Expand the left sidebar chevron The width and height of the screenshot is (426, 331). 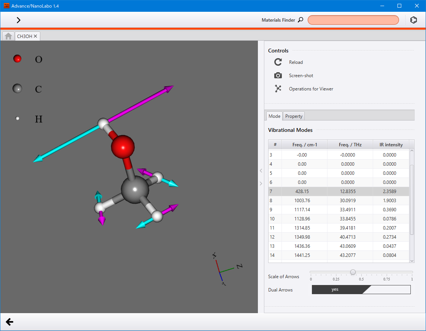(18, 20)
